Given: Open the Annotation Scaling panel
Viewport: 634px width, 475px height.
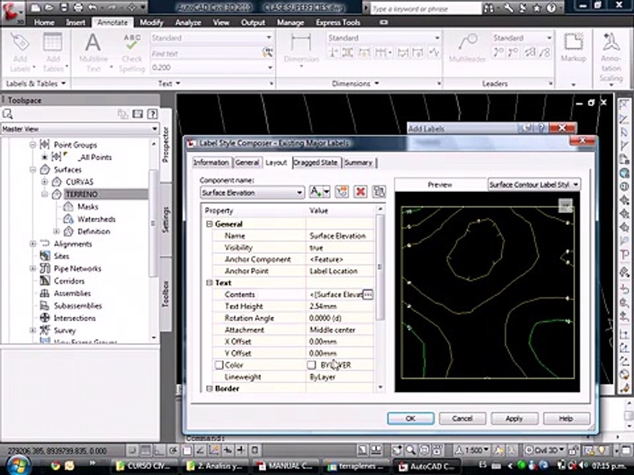Looking at the screenshot, I should point(611,57).
